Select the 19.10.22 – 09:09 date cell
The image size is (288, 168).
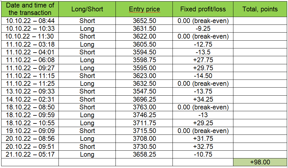30,131
